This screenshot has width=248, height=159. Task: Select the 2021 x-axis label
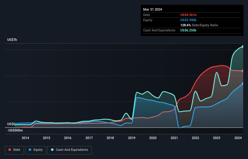[x=174, y=138]
